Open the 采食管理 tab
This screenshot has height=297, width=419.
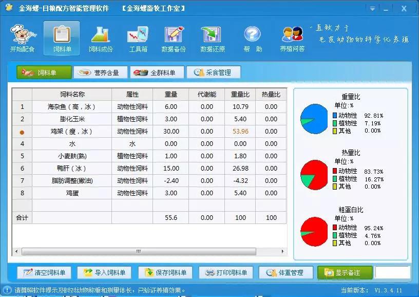pyautogui.click(x=213, y=73)
